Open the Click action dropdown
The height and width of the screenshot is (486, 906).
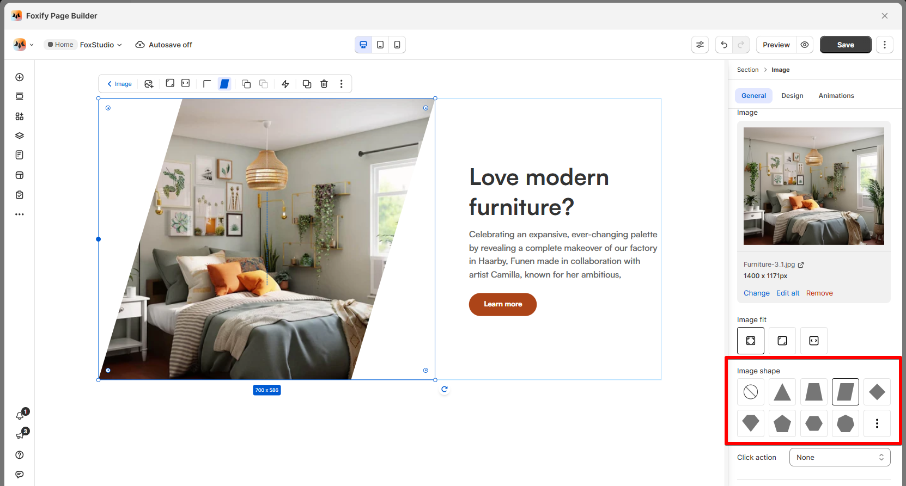click(840, 457)
